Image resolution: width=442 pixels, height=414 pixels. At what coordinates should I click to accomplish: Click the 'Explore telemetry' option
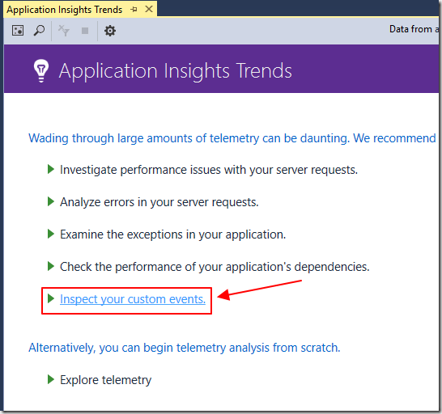[106, 380]
